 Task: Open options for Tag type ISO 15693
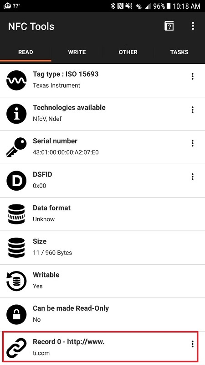pos(192,76)
